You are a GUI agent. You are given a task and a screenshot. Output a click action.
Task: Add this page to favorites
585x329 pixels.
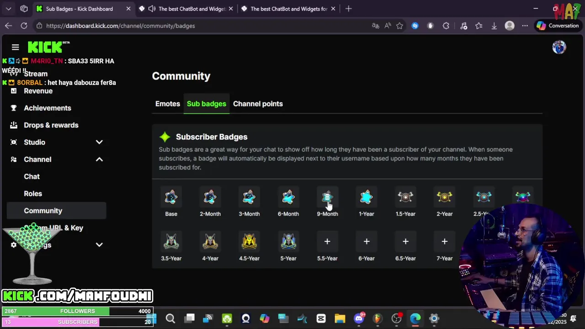(400, 26)
